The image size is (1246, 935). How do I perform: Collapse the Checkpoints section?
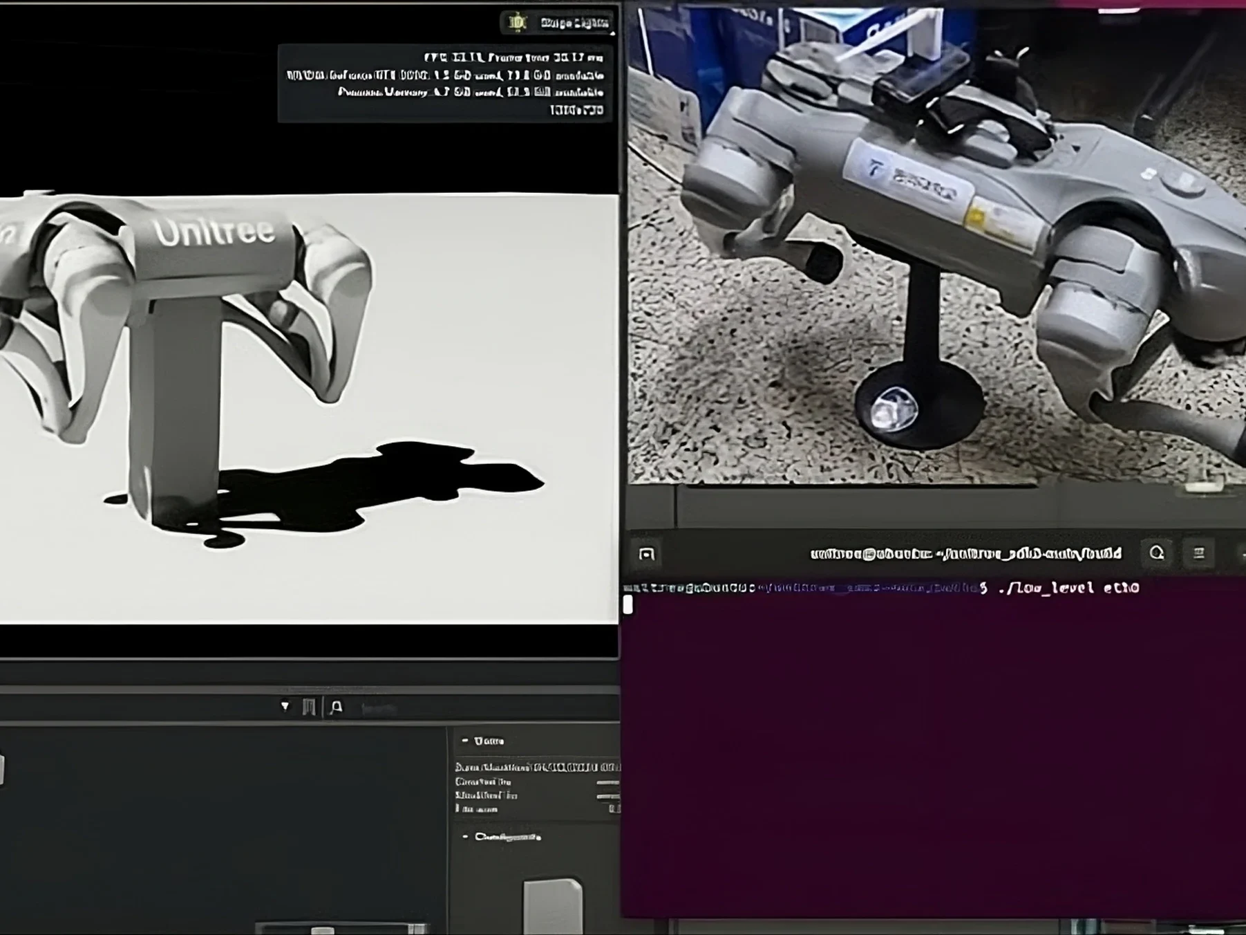click(465, 837)
